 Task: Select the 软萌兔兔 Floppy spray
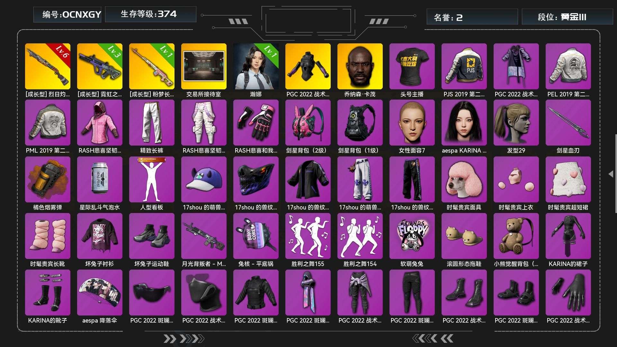[x=412, y=236]
